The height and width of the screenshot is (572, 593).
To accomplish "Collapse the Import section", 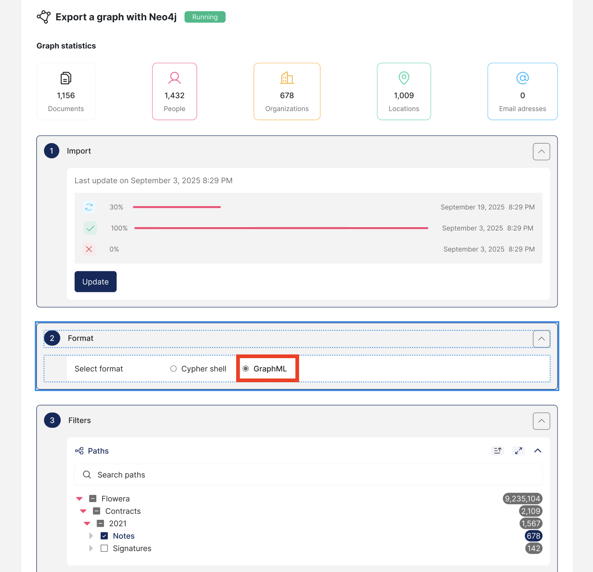I will (x=541, y=151).
